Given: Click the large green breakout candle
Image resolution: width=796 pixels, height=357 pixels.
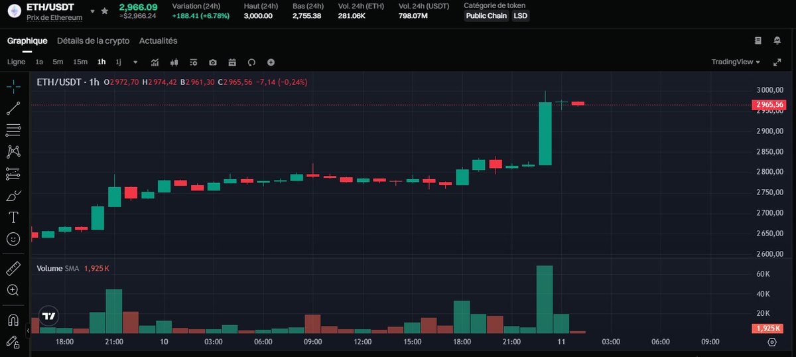Looking at the screenshot, I should tap(545, 133).
